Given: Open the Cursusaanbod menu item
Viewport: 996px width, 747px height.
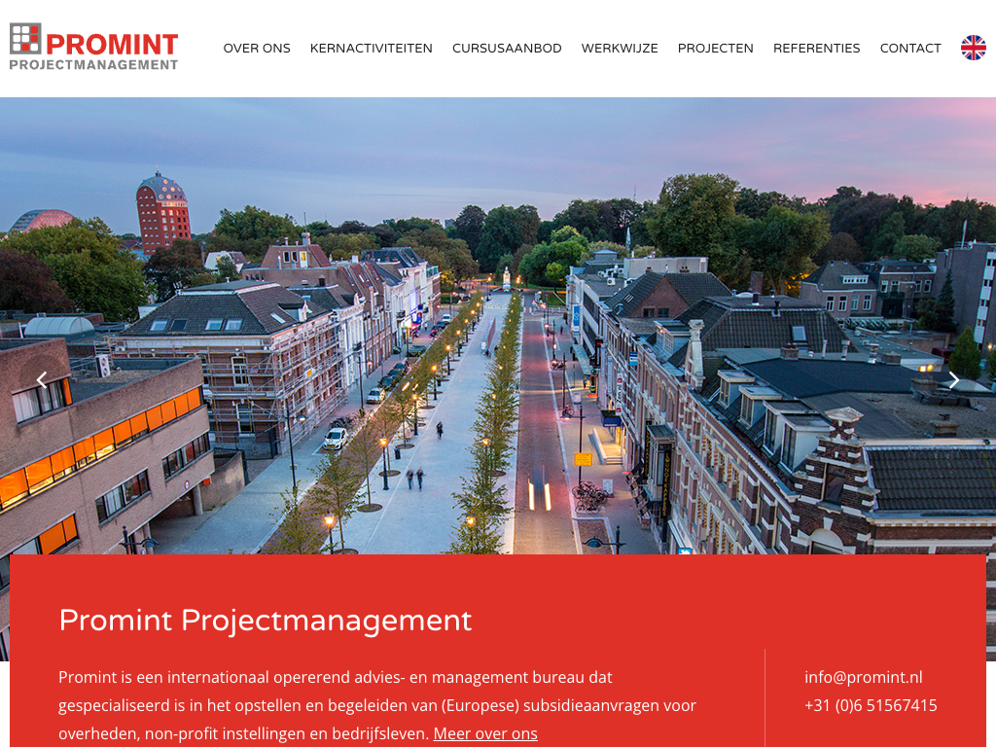Looking at the screenshot, I should pos(507,49).
